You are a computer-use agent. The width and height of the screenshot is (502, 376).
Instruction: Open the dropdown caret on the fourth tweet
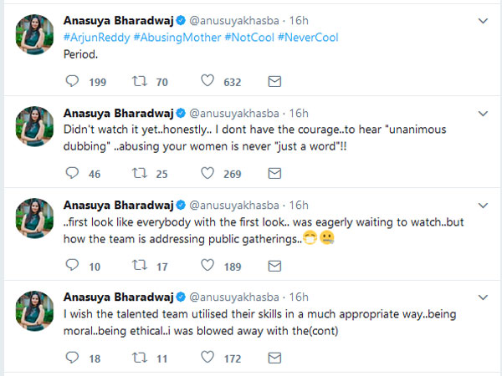coord(483,297)
